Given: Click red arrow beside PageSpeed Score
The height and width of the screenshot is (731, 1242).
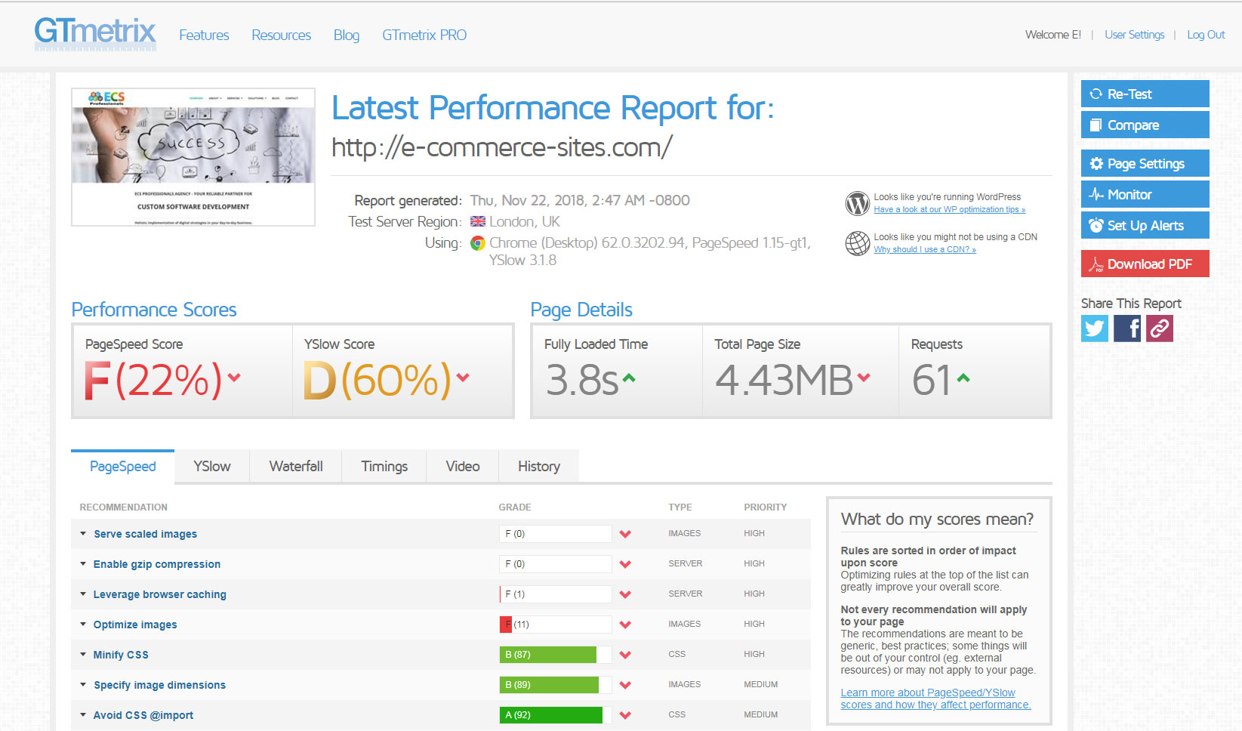Looking at the screenshot, I should click(234, 377).
